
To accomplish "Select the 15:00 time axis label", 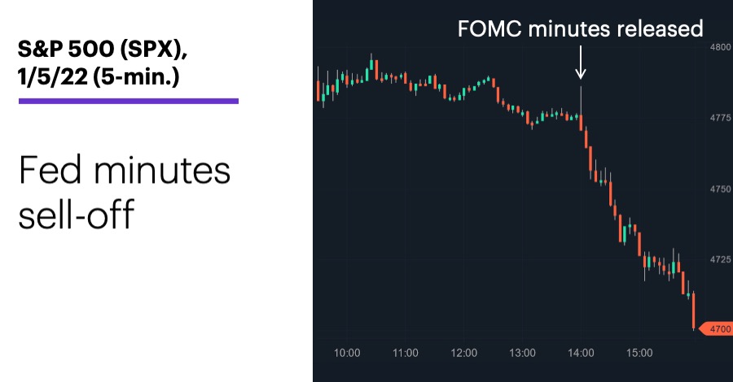I will pos(639,353).
